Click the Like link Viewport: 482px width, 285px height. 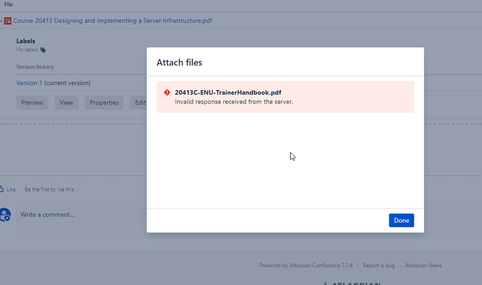point(11,190)
